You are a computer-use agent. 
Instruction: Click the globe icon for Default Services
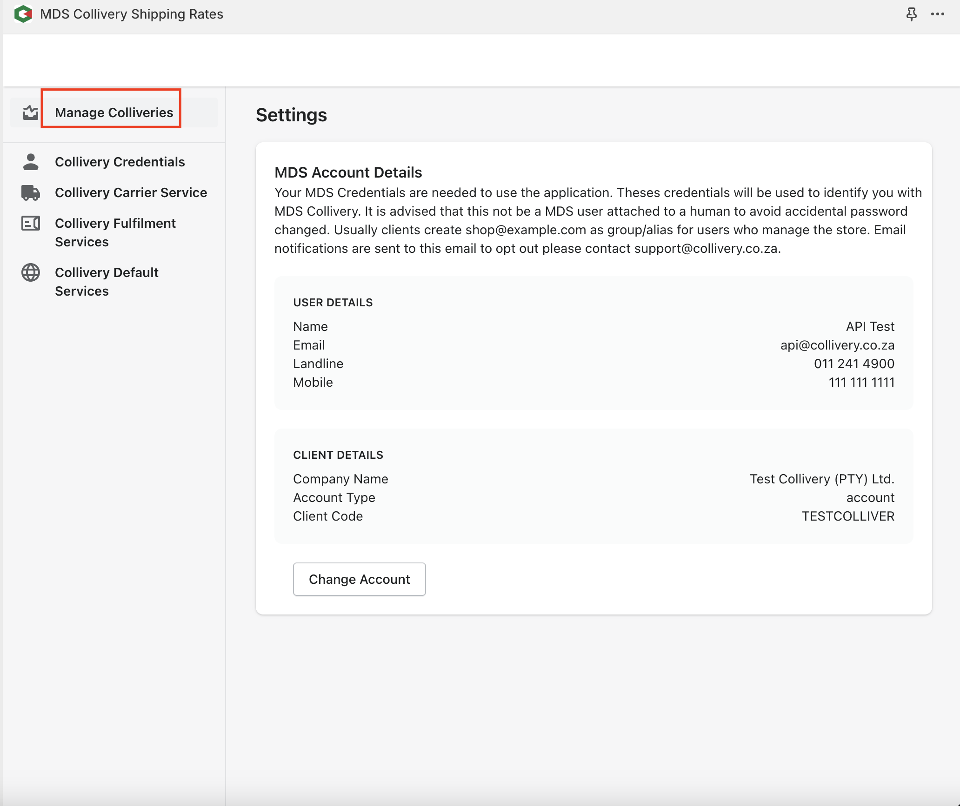[x=31, y=272]
